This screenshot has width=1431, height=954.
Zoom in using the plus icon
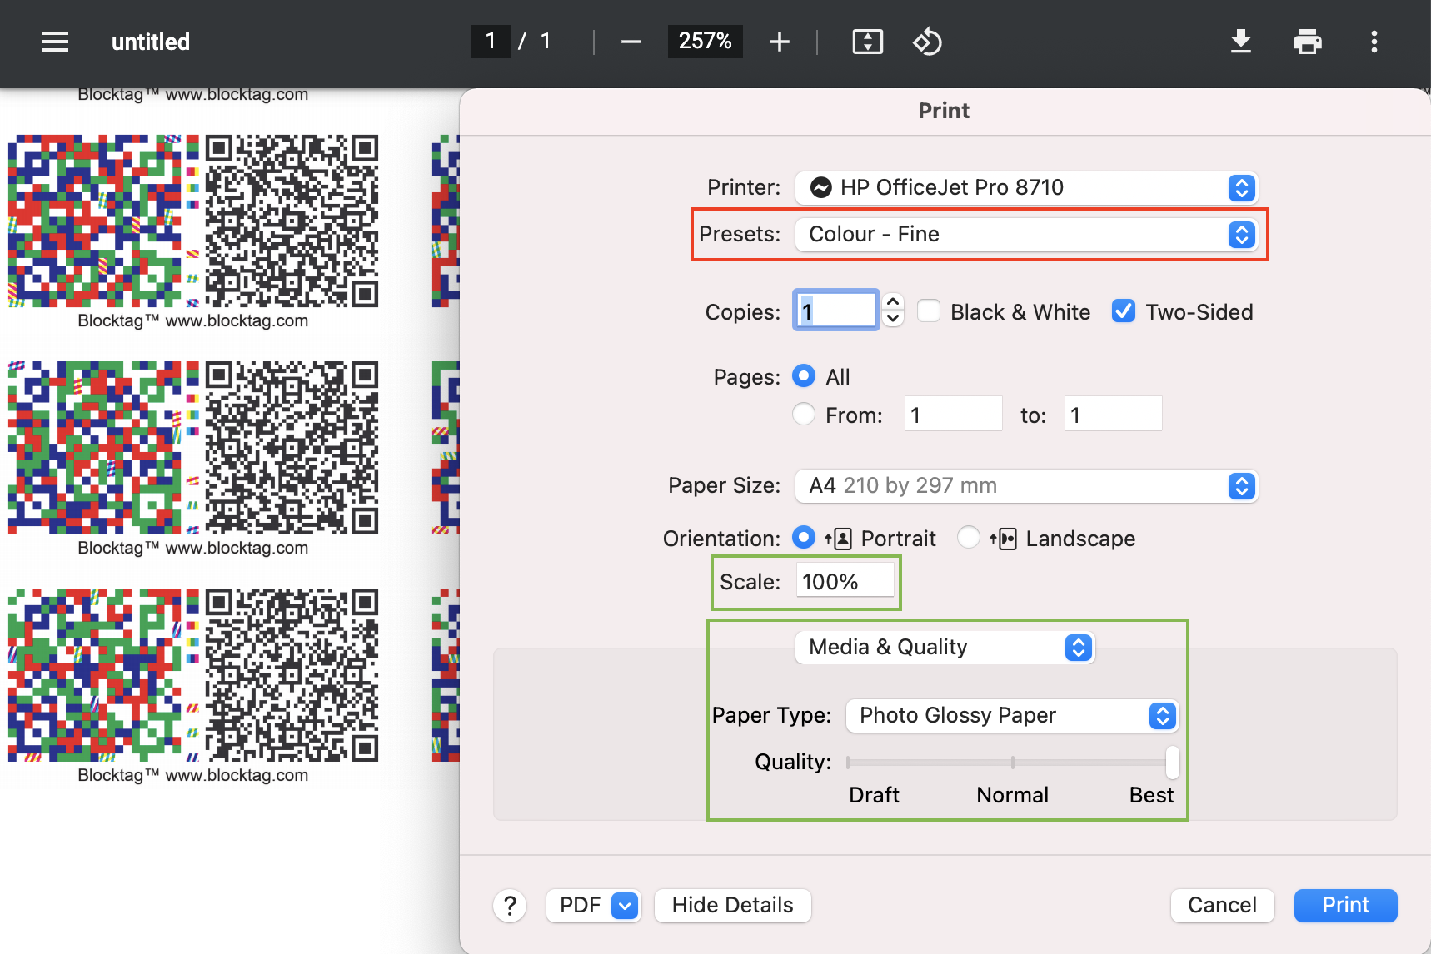(779, 42)
